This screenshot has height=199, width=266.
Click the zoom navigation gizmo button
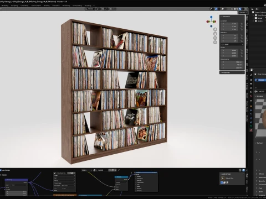tap(215, 29)
